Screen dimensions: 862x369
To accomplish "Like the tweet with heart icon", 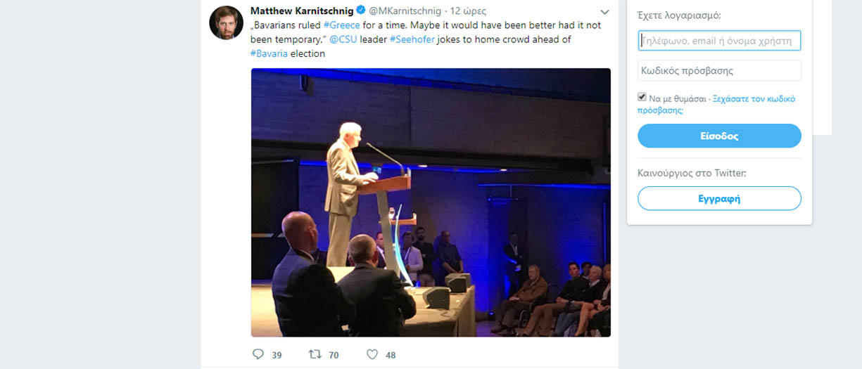I will [372, 354].
